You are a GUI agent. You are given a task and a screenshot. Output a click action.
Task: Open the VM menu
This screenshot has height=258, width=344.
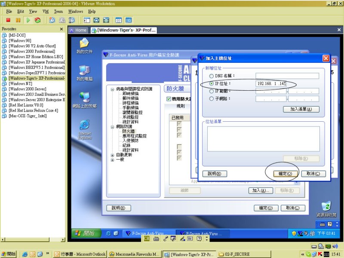[46, 11]
